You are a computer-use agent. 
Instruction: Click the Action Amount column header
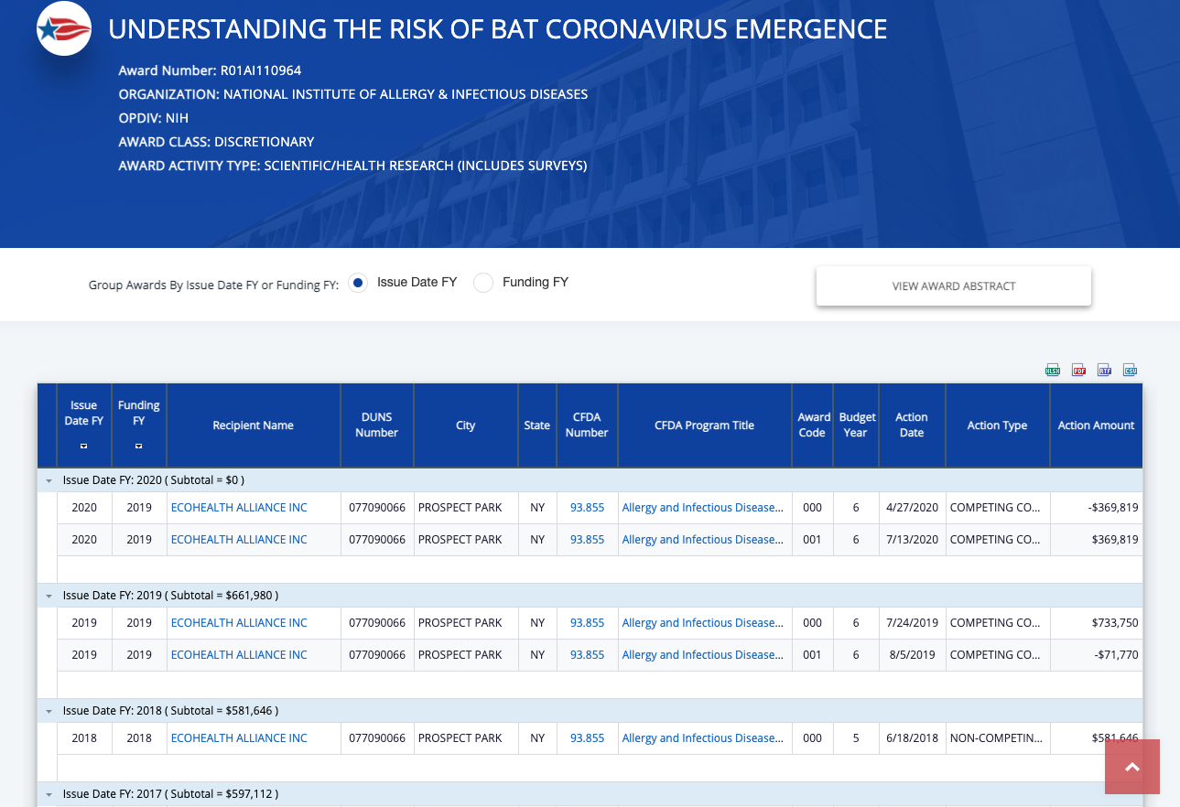point(1096,425)
